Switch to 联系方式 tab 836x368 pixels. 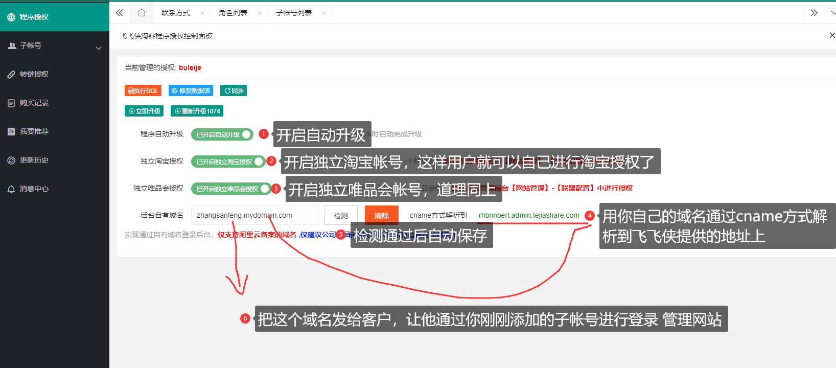click(176, 13)
